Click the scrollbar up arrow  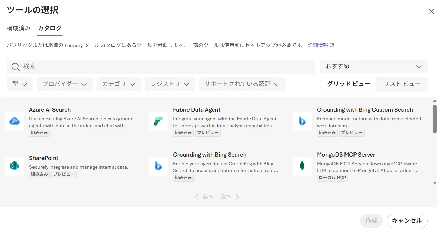[435, 101]
